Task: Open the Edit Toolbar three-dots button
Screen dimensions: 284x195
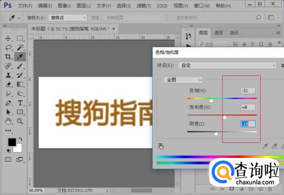Action: (8, 130)
